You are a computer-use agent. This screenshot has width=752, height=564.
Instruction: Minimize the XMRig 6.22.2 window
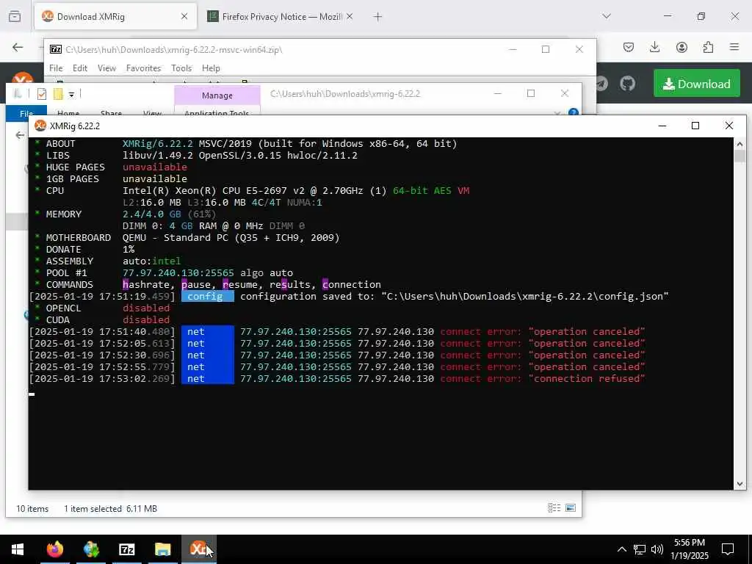point(662,126)
